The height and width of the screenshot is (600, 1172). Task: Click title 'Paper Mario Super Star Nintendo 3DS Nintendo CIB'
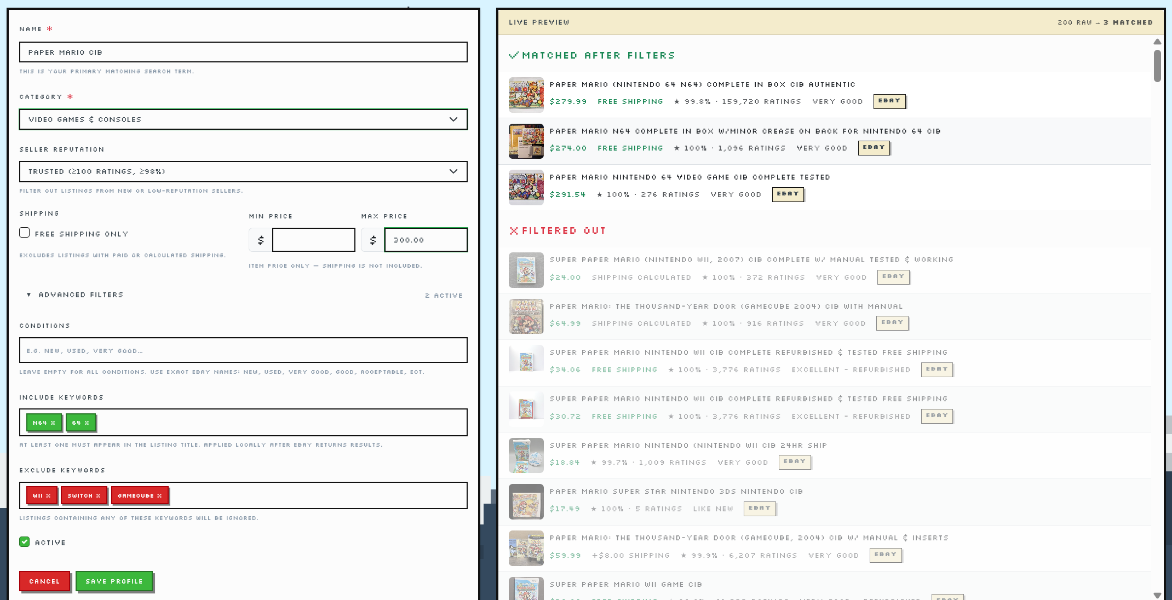coord(676,491)
